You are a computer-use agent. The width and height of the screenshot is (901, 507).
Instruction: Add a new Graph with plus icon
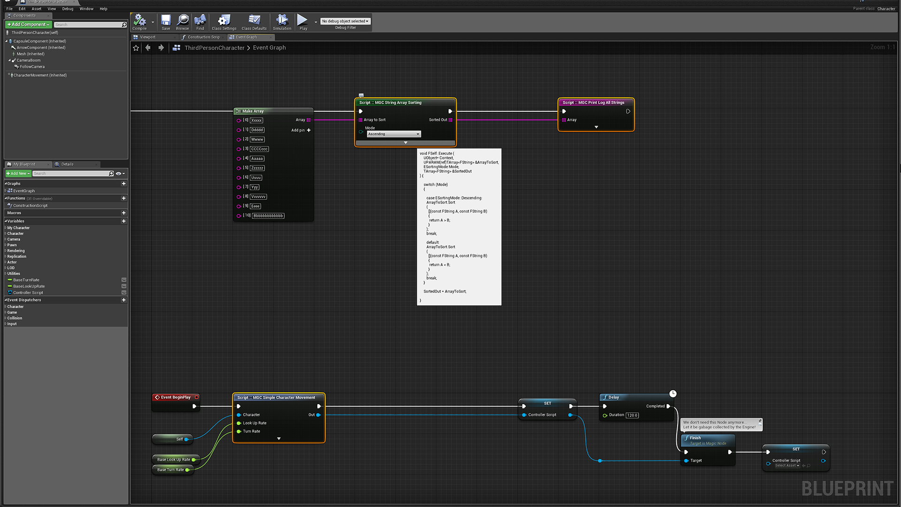(124, 184)
